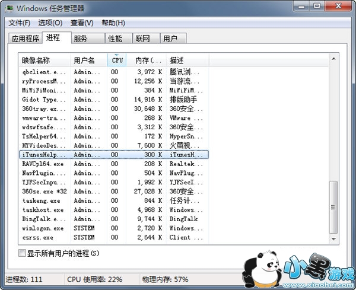The image size is (356, 290).
Task: Select the qbclient.e... process row
Action: tap(113, 72)
